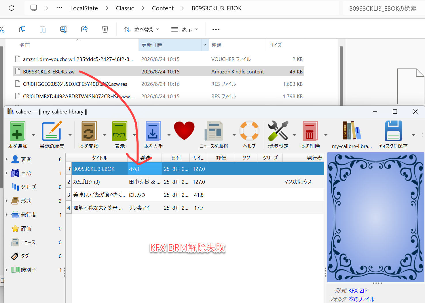425x303 pixels.
Task: Open 環境設定 preferences in calibre
Action: [x=278, y=131]
